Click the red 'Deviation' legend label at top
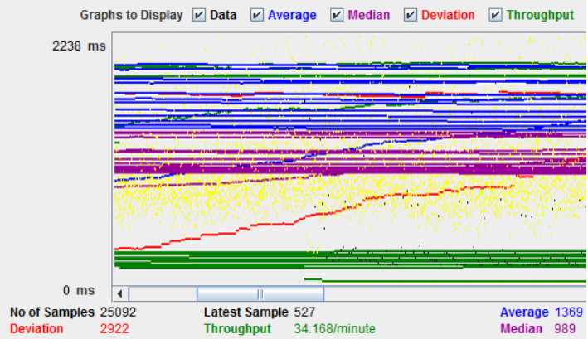Screen dimensions: 588x339 pos(448,15)
